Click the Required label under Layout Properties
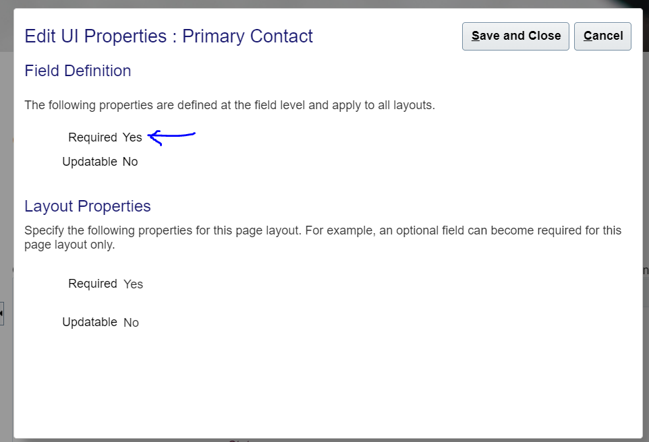The height and width of the screenshot is (442, 649). [92, 284]
